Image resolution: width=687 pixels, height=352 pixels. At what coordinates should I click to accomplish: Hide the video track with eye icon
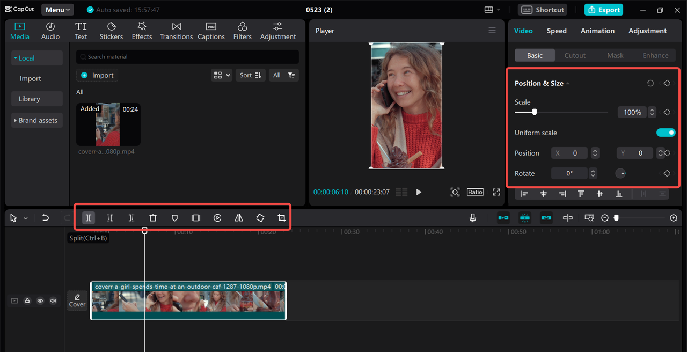40,301
